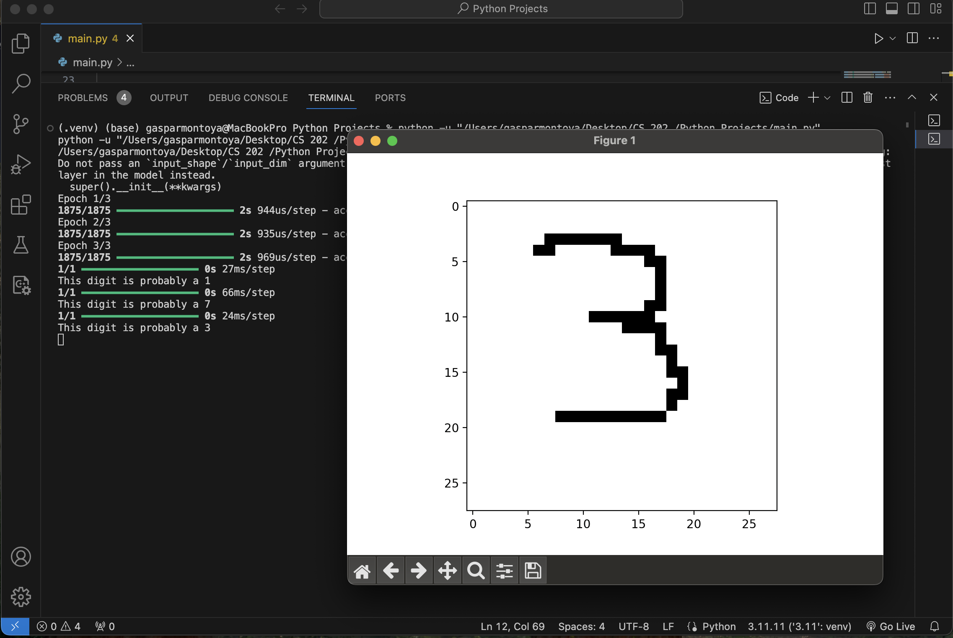Run the Python file with play button
Image resolution: width=953 pixels, height=638 pixels.
point(879,39)
